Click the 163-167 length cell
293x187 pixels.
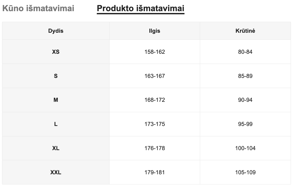pyautogui.click(x=155, y=76)
